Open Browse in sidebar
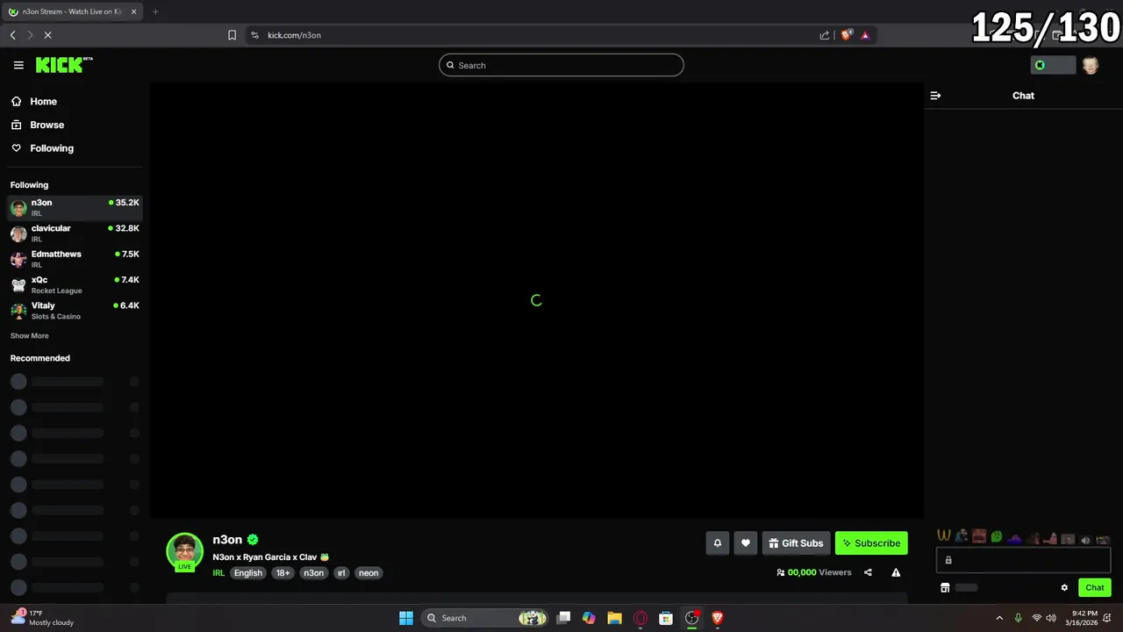1123x632 pixels. pos(38,125)
